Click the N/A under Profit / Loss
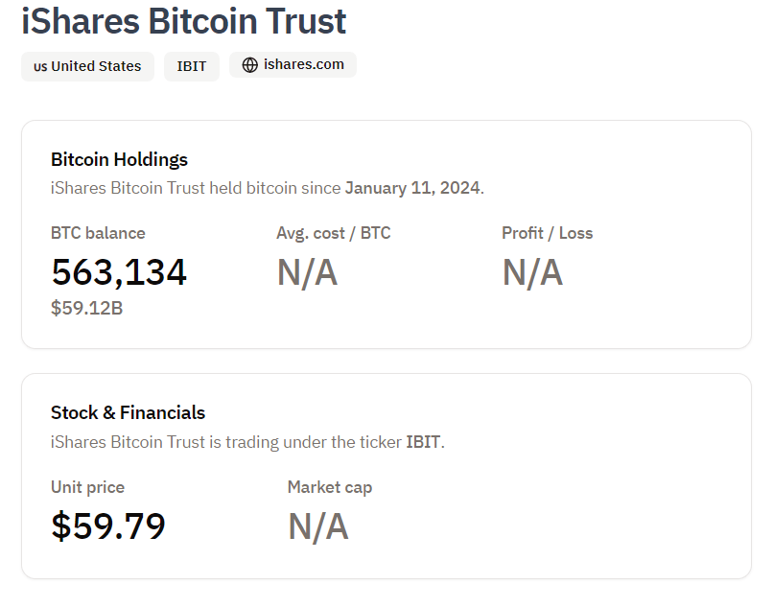This screenshot has height=607, width=773. (532, 272)
